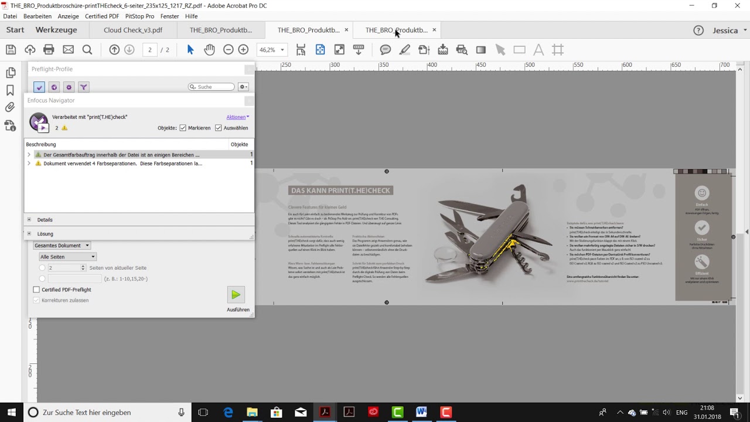
Task: Zoom out with the minus icon
Action: pos(229,50)
